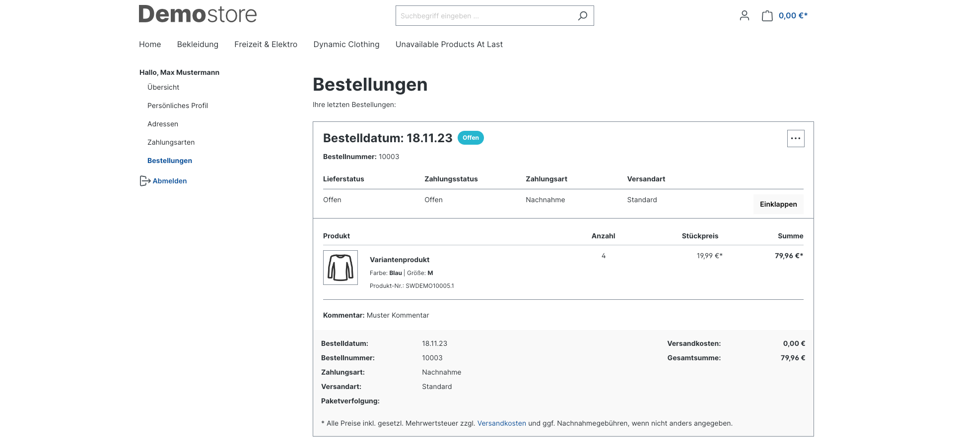953x444 pixels.
Task: Click the cart total 0,00 €*
Action: (x=793, y=16)
